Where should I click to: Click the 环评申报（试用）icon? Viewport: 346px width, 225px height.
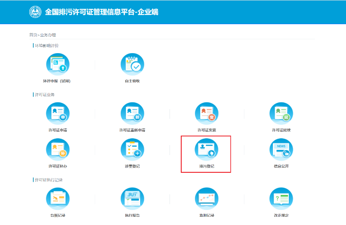point(58,65)
